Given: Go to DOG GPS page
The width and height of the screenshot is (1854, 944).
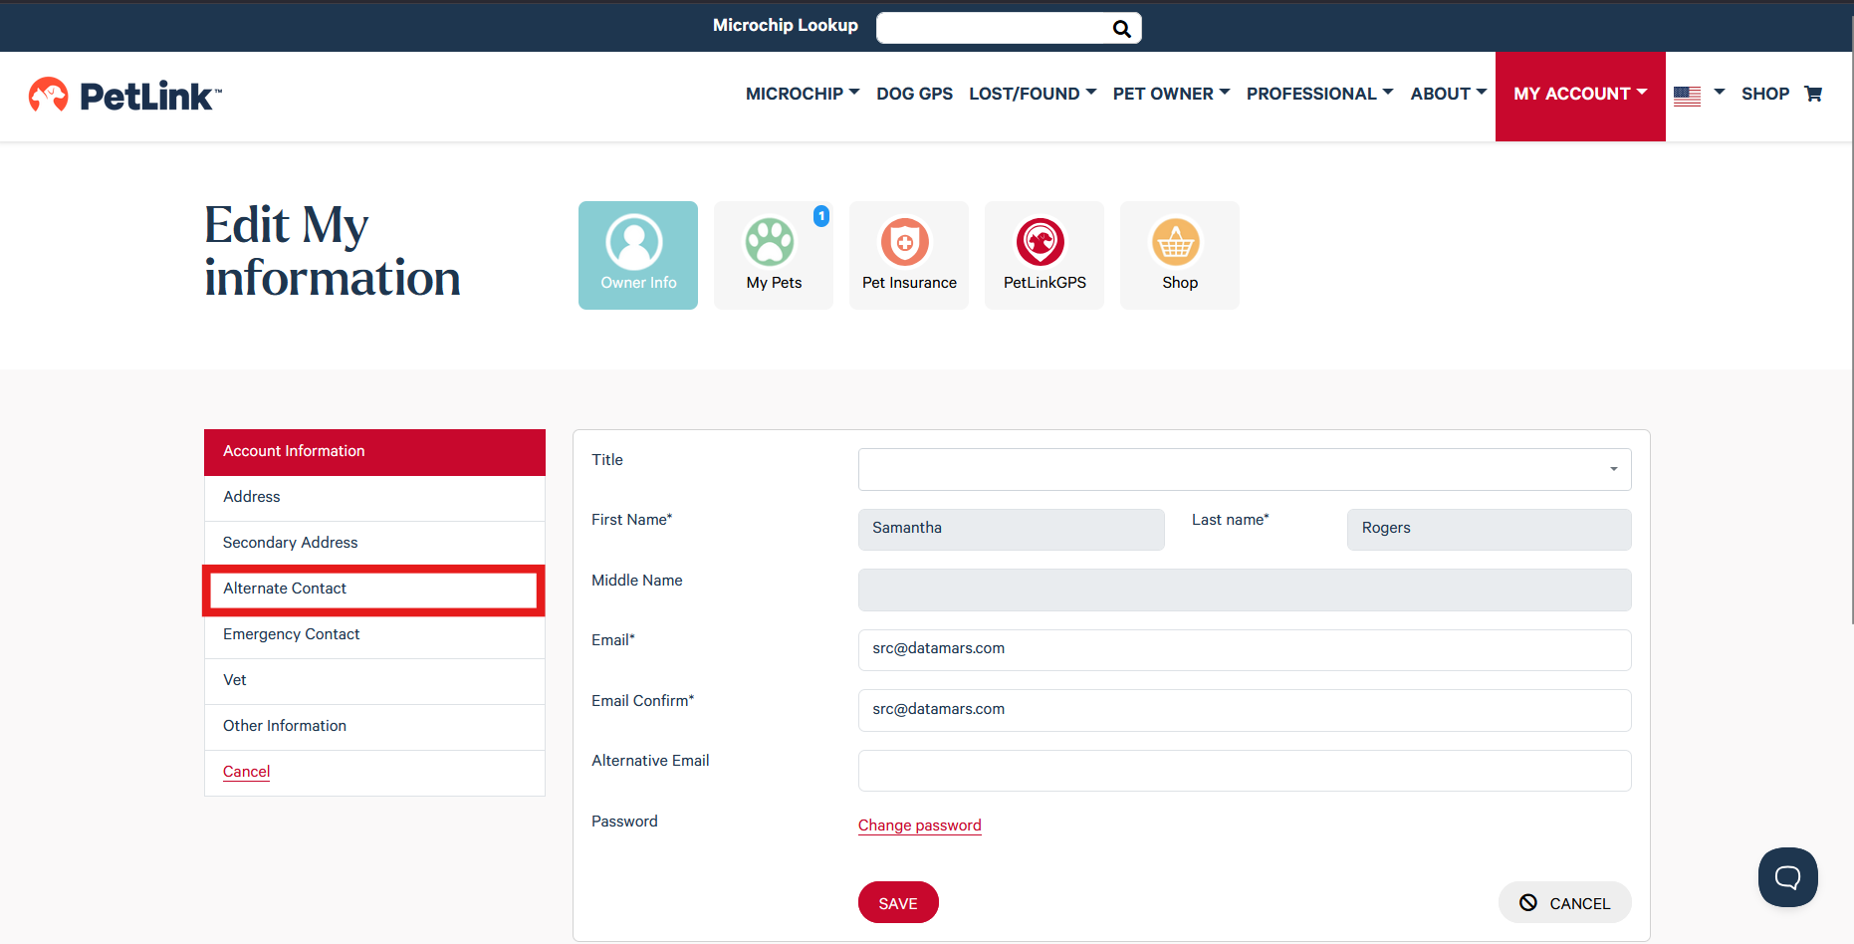Looking at the screenshot, I should point(914,94).
